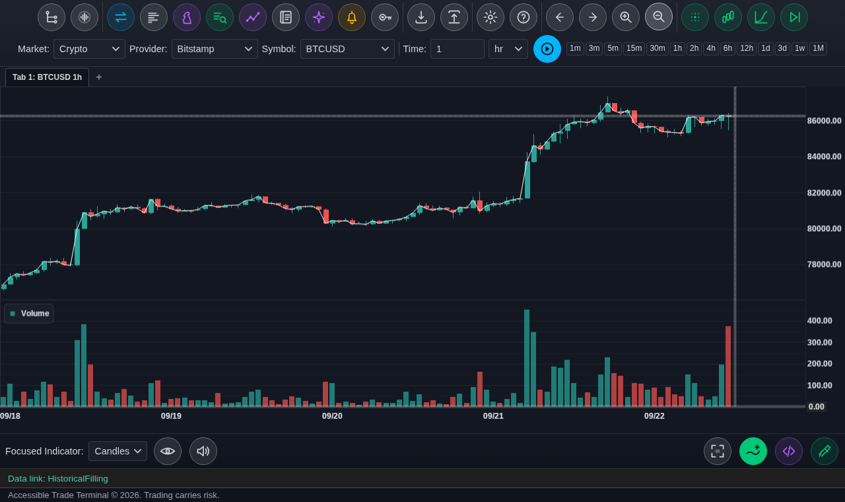
Task: Select the 3m timeframe button
Action: 594,48
